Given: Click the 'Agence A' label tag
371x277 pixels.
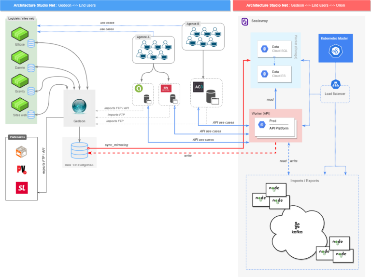Looking at the screenshot, I should coord(143,37).
